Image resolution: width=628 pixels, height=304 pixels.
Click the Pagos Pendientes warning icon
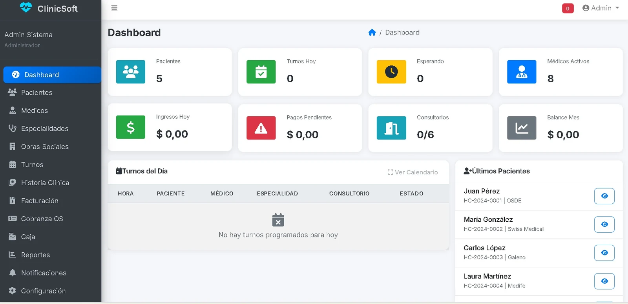261,128
